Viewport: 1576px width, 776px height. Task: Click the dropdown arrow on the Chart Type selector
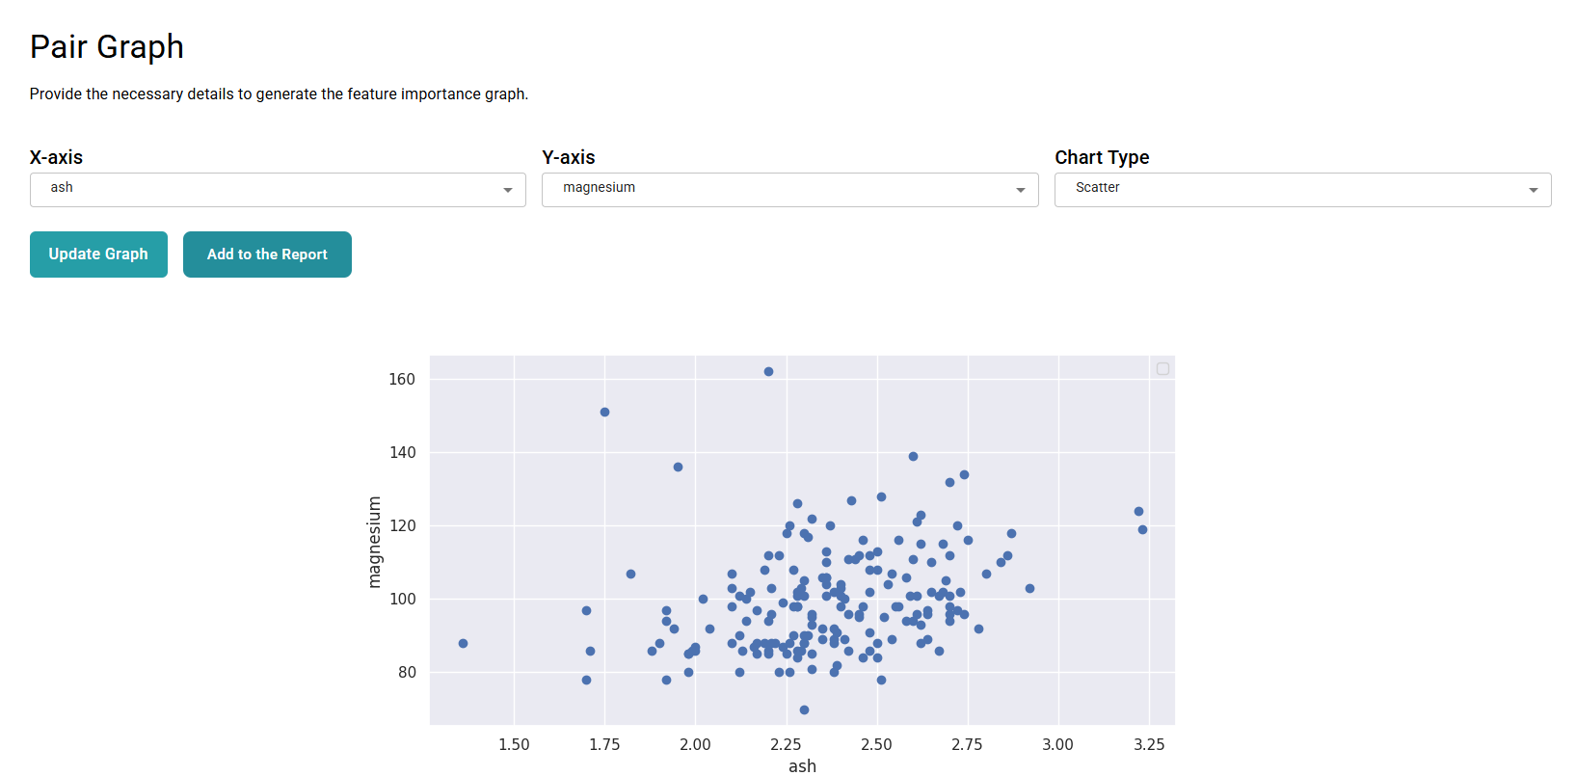click(x=1535, y=190)
